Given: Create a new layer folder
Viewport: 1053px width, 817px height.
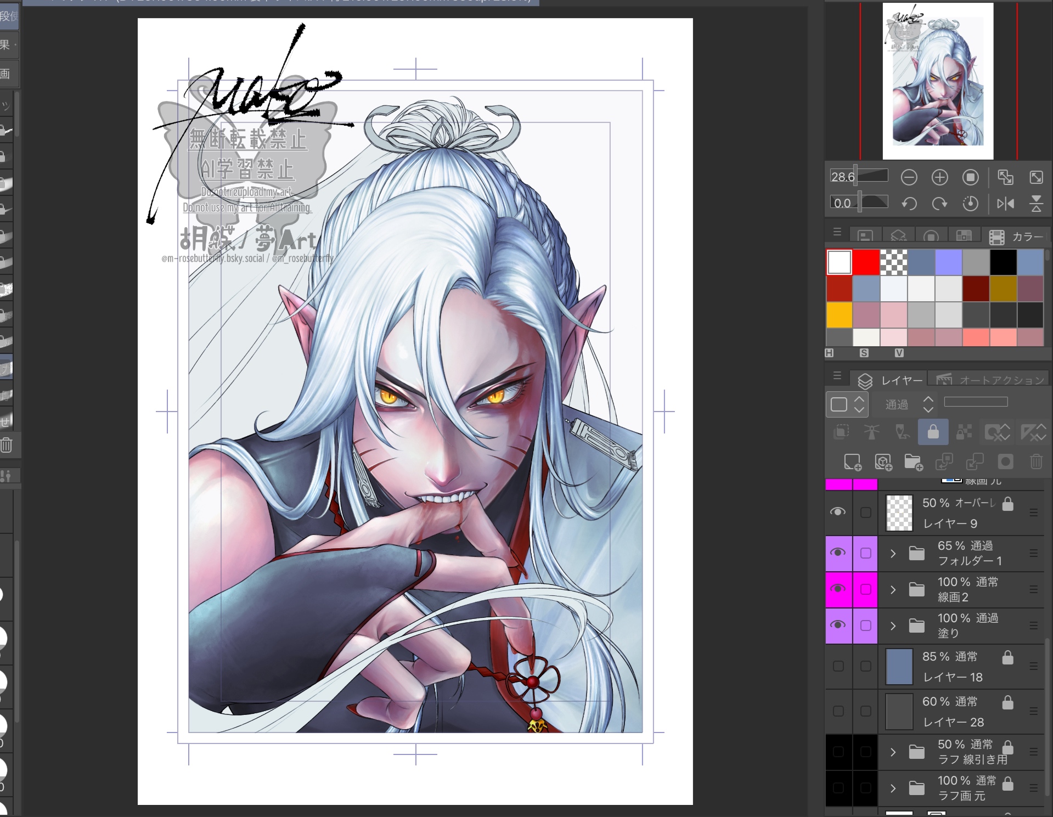Looking at the screenshot, I should (913, 462).
